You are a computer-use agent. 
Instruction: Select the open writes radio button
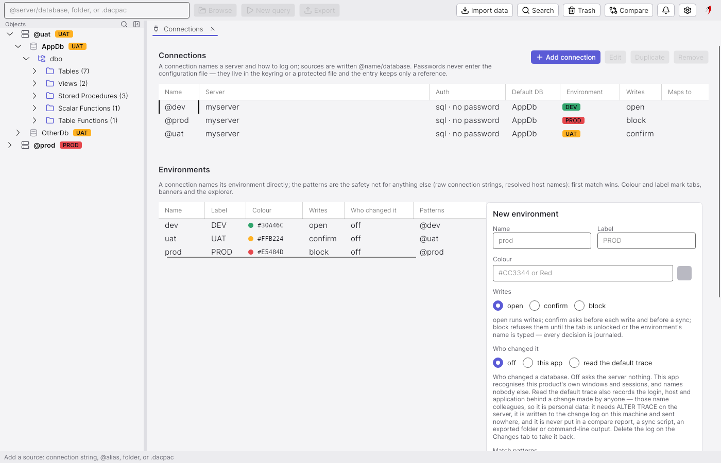[498, 306]
